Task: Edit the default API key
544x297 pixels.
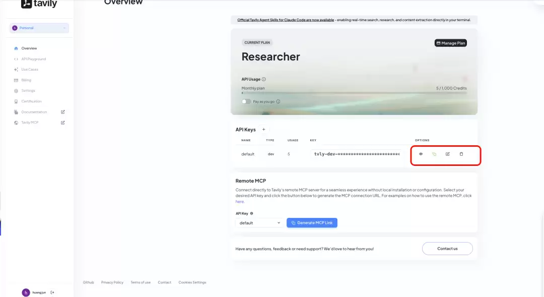Action: coord(448,154)
